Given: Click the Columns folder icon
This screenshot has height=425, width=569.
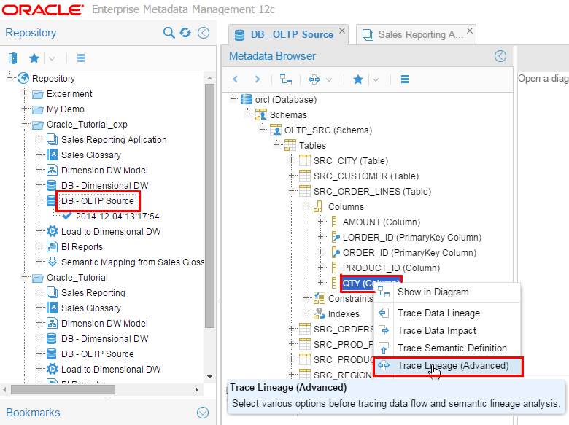Looking at the screenshot, I should pos(318,207).
